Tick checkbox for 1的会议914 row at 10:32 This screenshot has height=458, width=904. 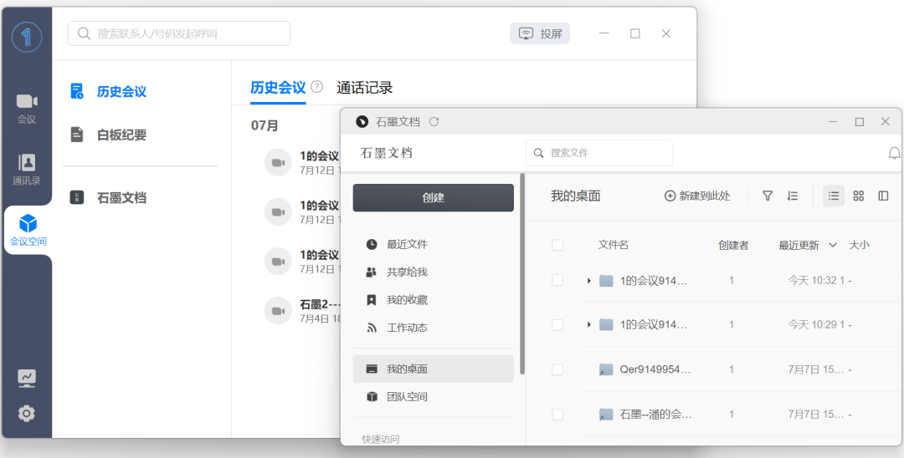(557, 280)
